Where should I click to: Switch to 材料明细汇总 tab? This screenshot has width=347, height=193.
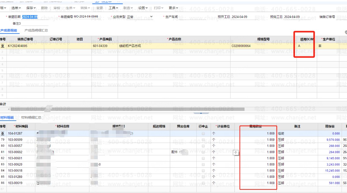point(31,118)
